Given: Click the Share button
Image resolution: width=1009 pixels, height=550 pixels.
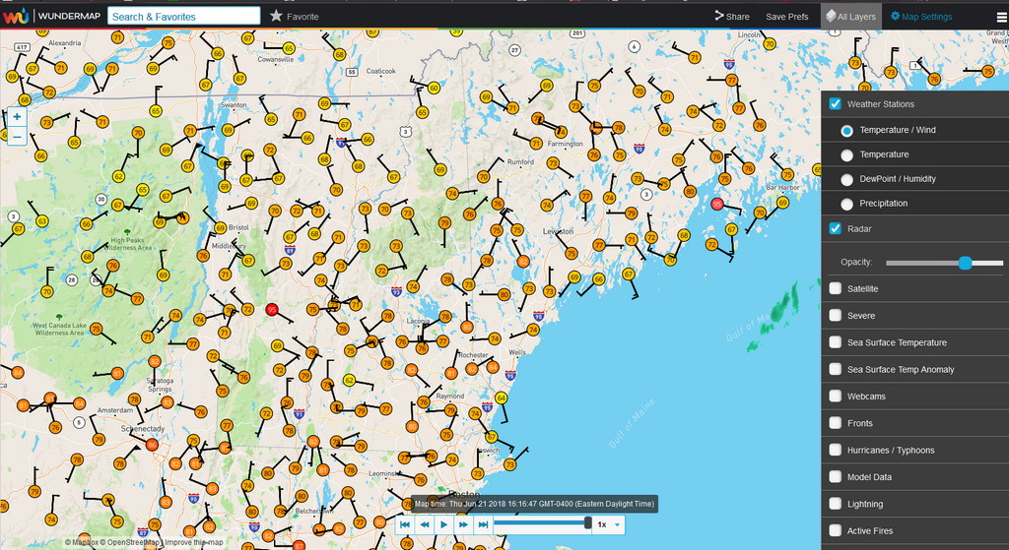Looking at the screenshot, I should click(x=732, y=17).
